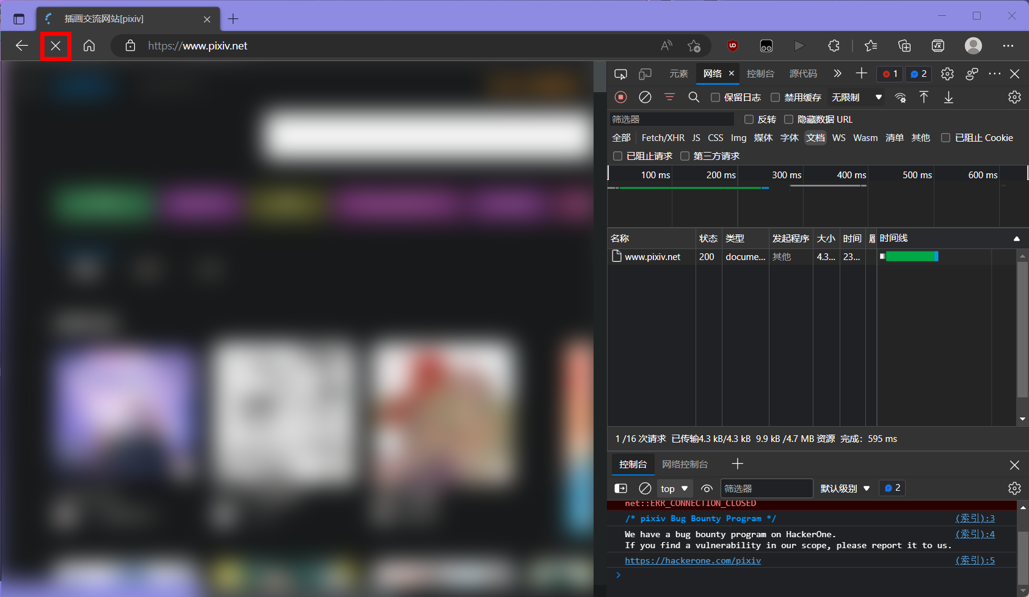View site information lock icon
This screenshot has width=1029, height=597.
(x=130, y=46)
